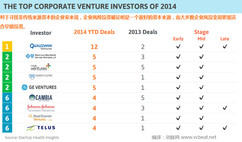Click TELUS Late stage checkmark
This screenshot has height=142, width=242.
(225, 128)
